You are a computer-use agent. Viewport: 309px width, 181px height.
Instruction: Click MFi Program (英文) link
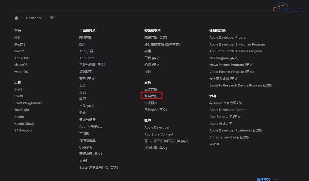tap(224, 58)
